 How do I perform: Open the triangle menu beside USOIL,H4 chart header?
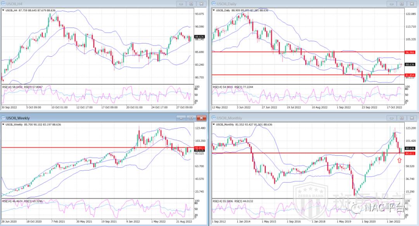pyautogui.click(x=3, y=10)
